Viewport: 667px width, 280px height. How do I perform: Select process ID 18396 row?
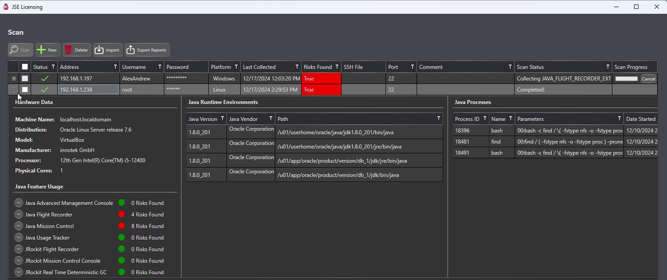[555, 131]
